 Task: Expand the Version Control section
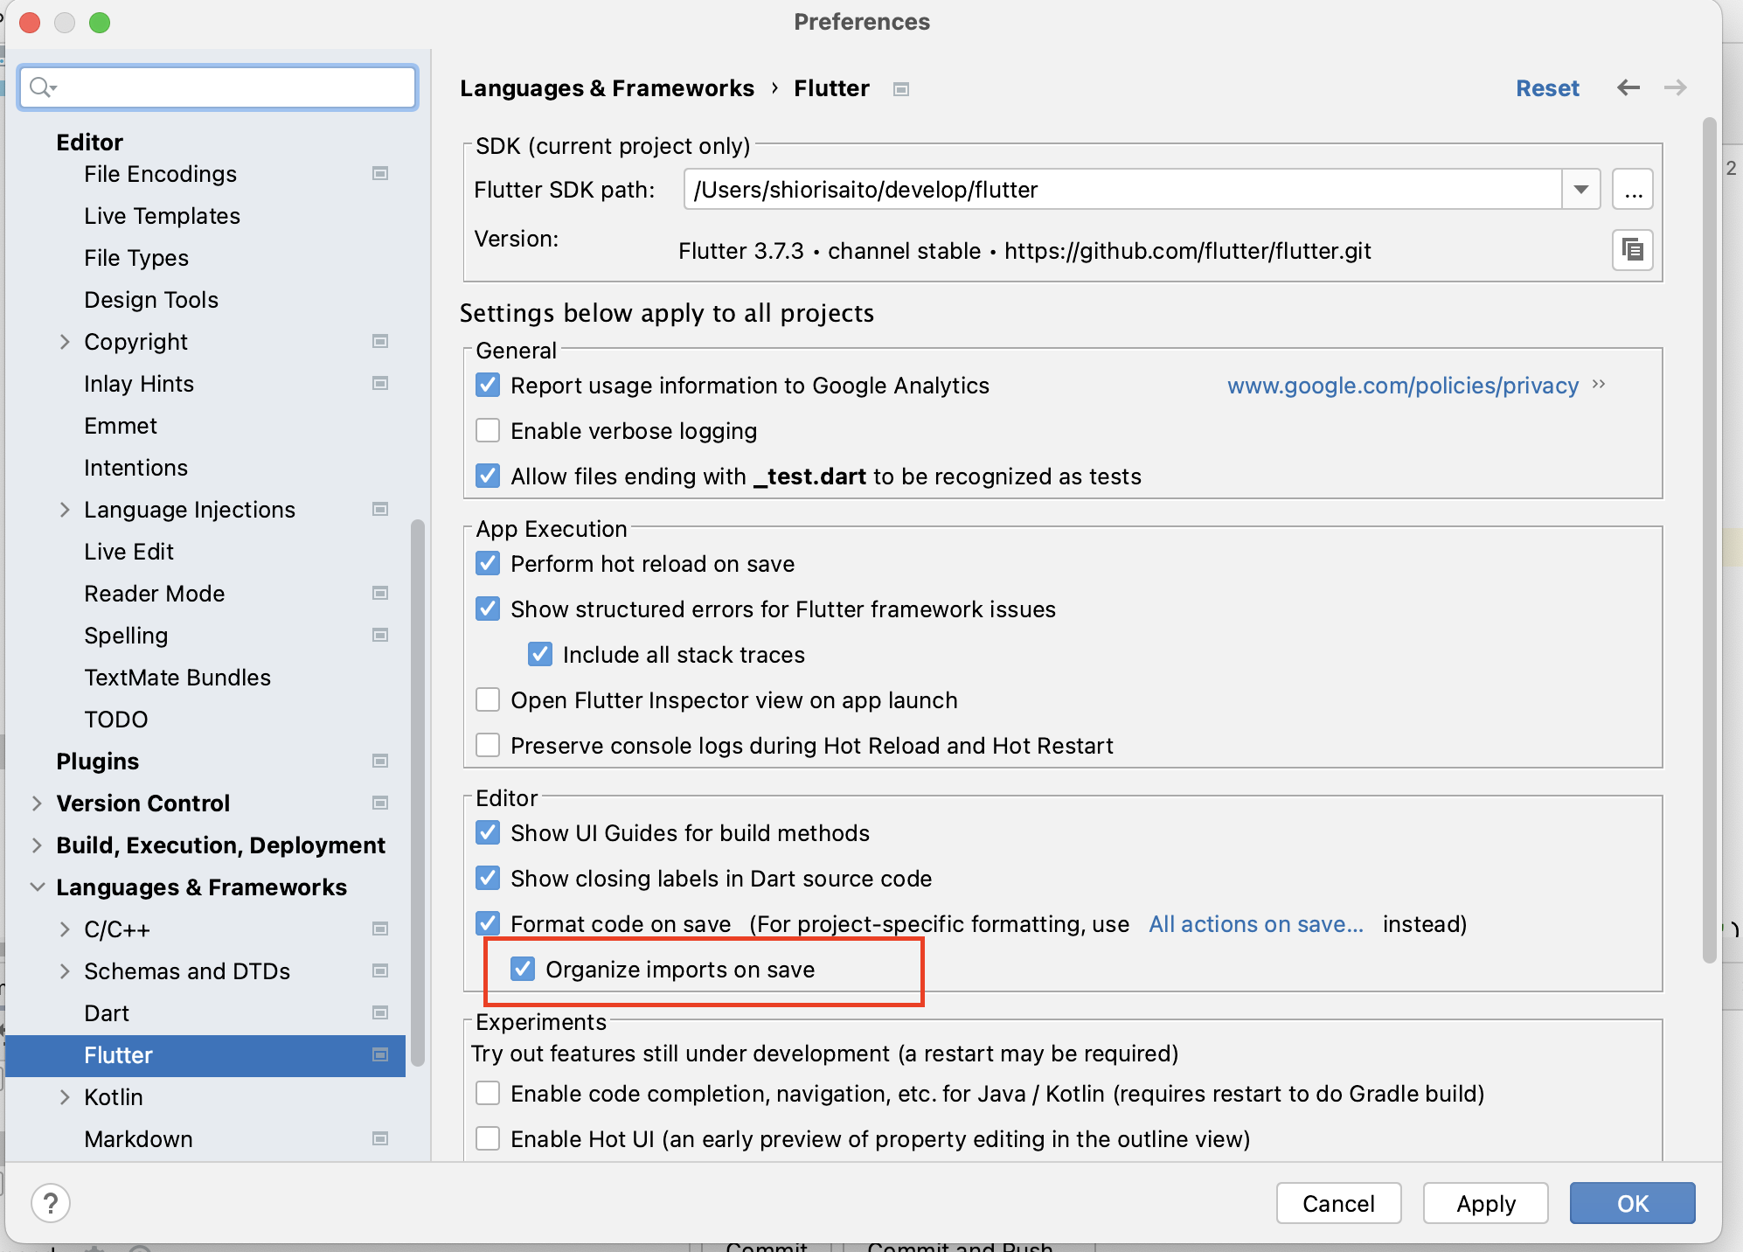37,803
